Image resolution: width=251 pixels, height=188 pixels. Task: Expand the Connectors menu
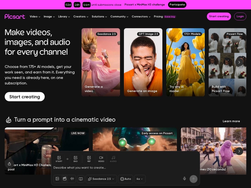click(x=141, y=16)
